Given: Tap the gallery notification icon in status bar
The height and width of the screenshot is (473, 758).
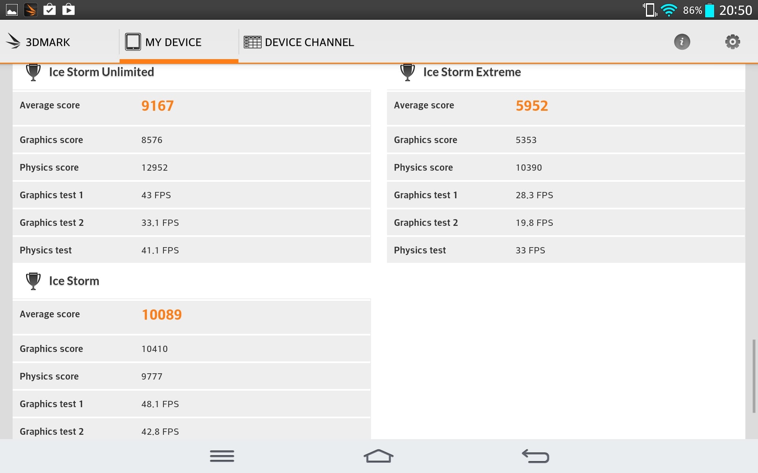Looking at the screenshot, I should (12, 10).
